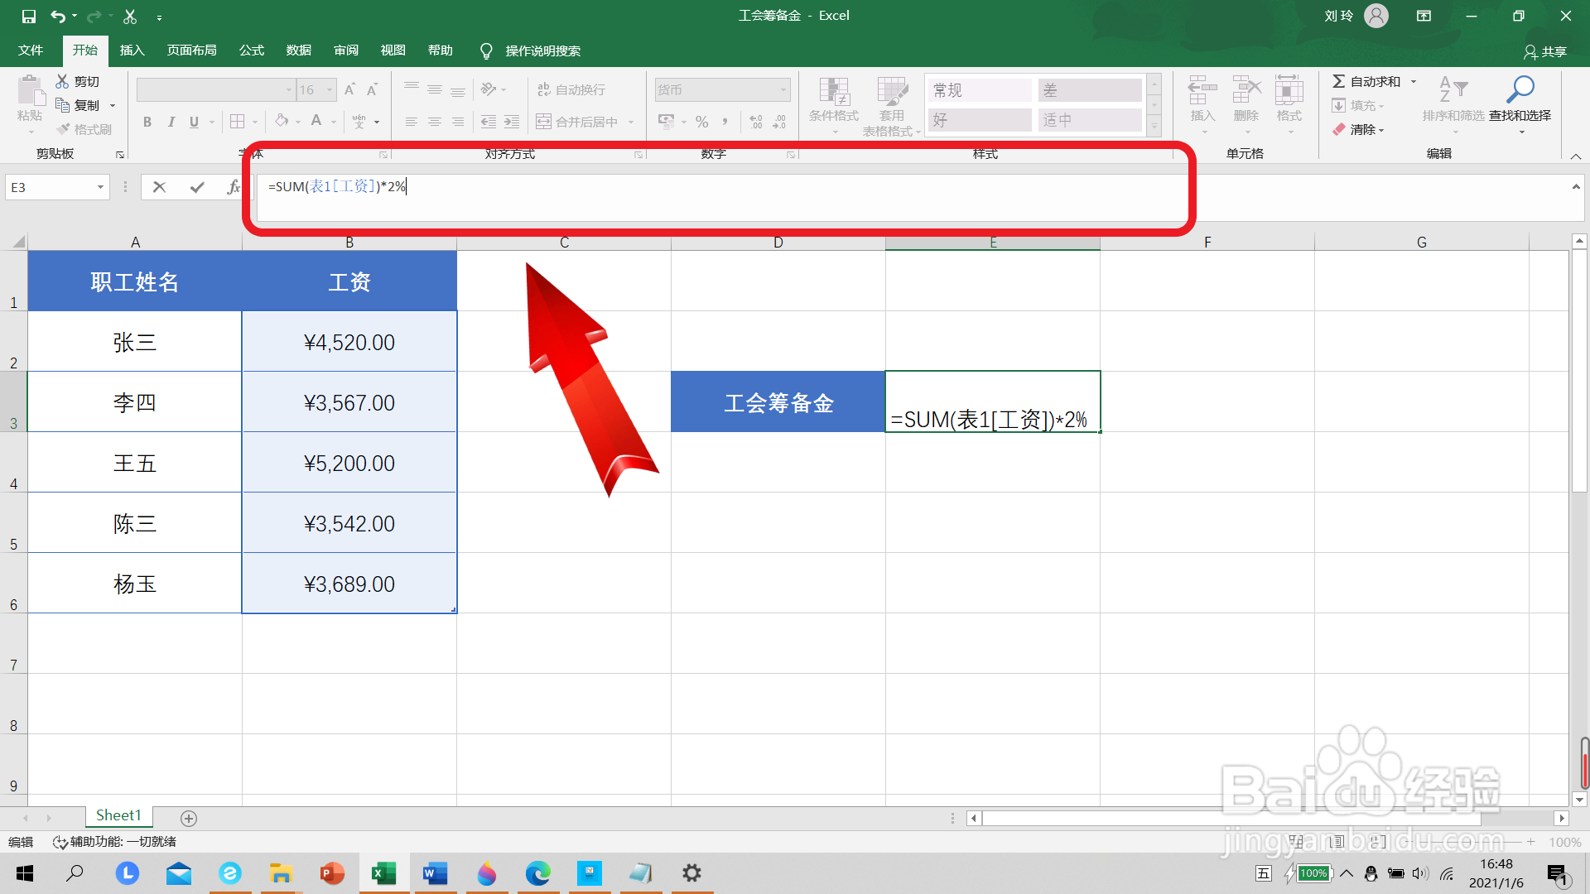1590x894 pixels.
Task: Click the comma style icon
Action: click(x=725, y=122)
